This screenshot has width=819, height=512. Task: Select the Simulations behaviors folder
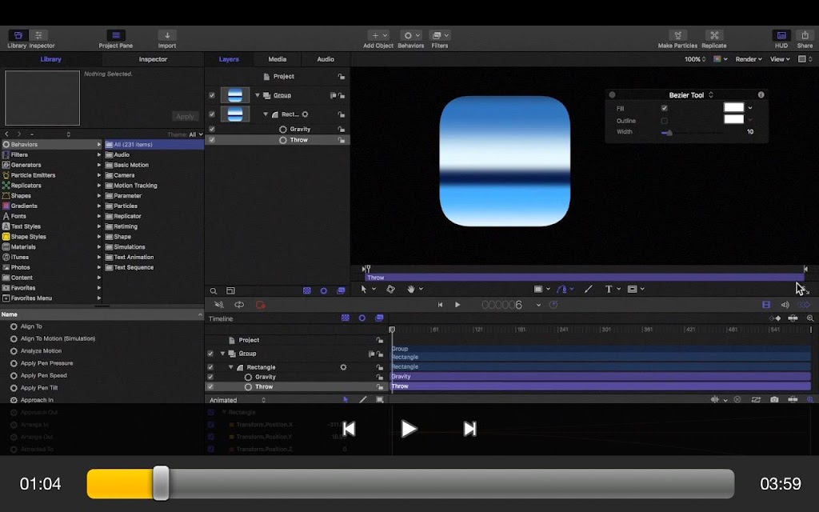(x=130, y=246)
